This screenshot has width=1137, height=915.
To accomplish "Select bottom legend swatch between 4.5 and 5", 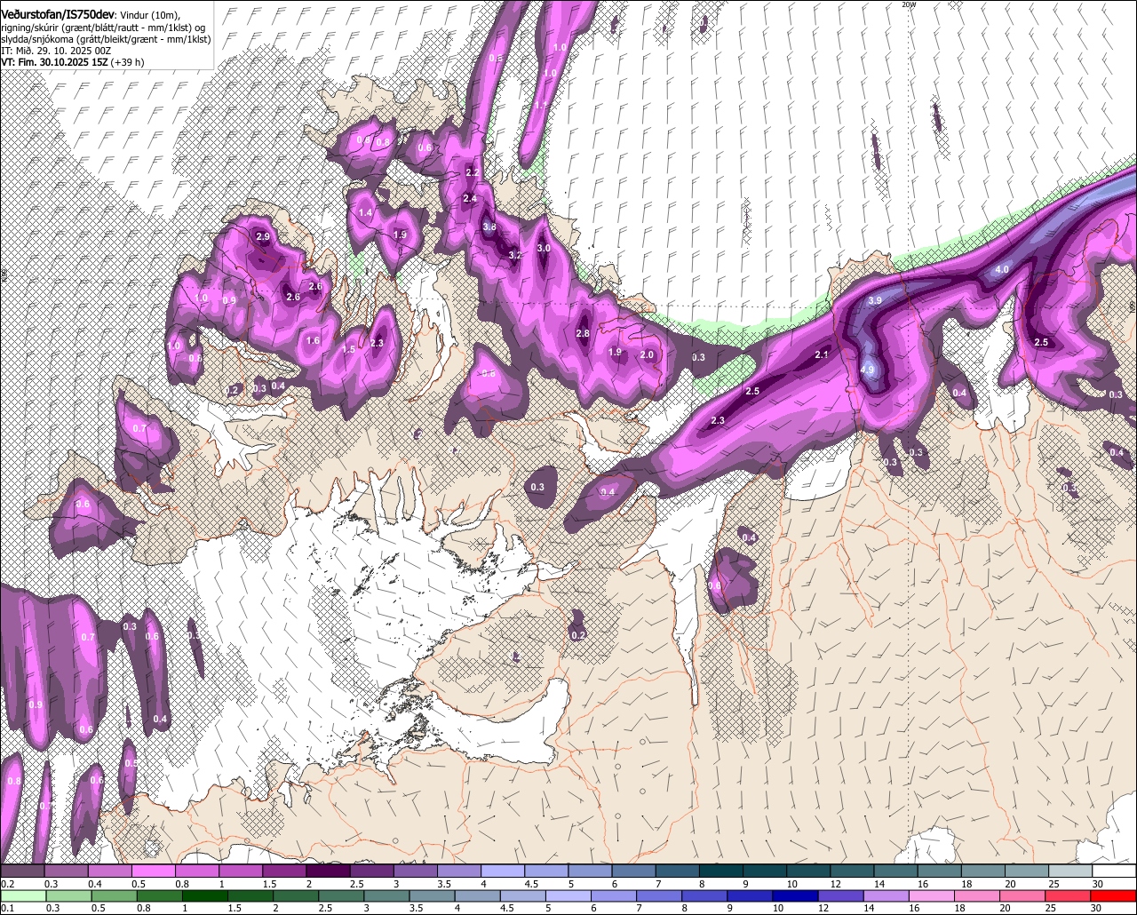I will click(524, 895).
